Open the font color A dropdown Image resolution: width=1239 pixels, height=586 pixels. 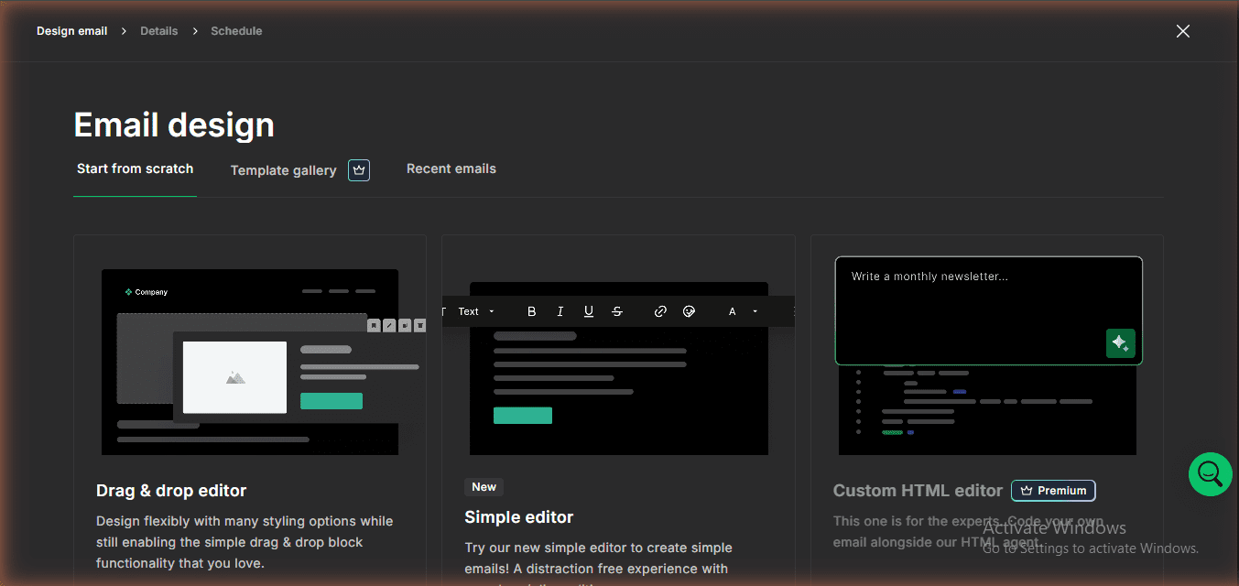click(x=743, y=311)
